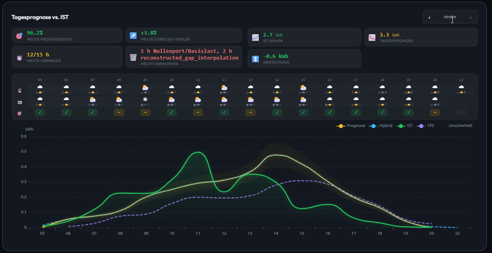Click the partly sunny icon in hour 09 forecast row

click(x=145, y=87)
